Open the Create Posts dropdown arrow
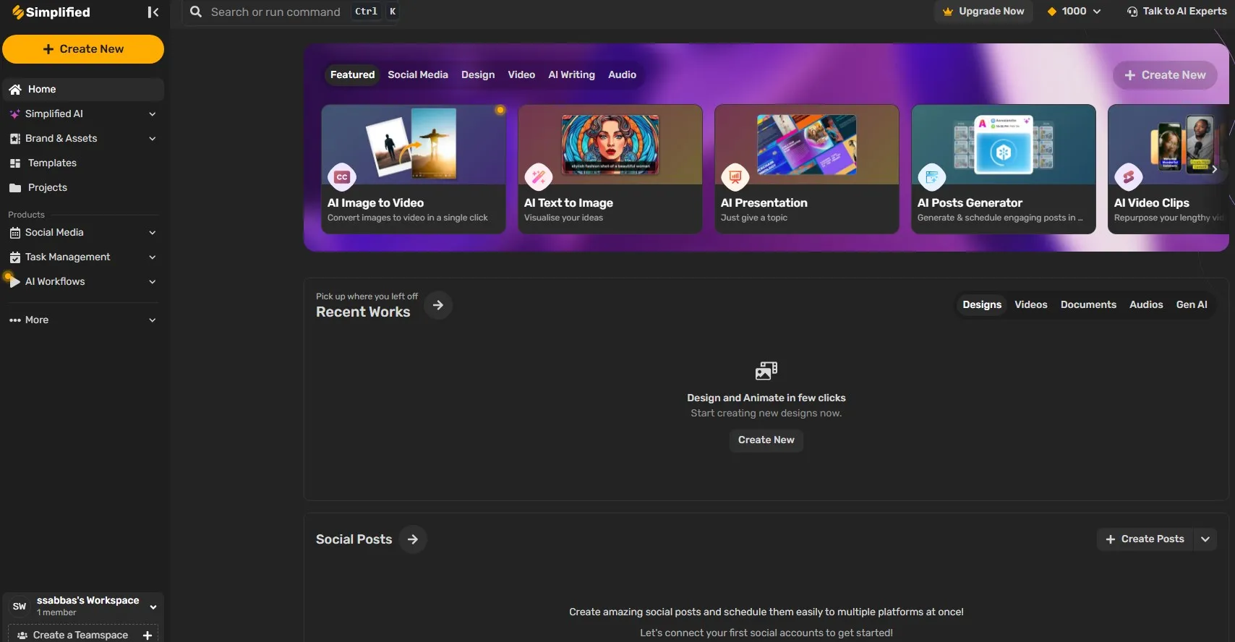 click(1205, 539)
